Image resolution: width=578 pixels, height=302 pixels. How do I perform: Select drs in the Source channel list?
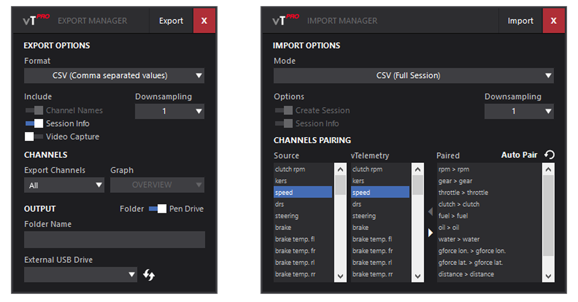pos(303,204)
